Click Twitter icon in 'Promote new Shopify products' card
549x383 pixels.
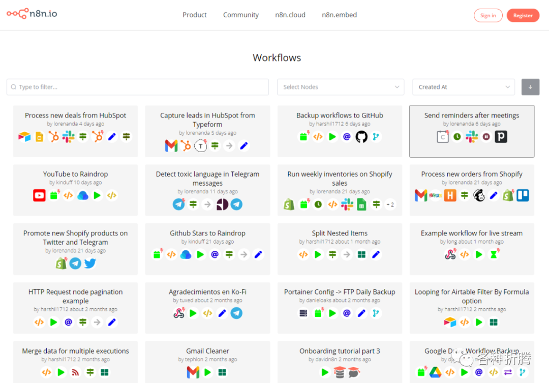click(90, 263)
